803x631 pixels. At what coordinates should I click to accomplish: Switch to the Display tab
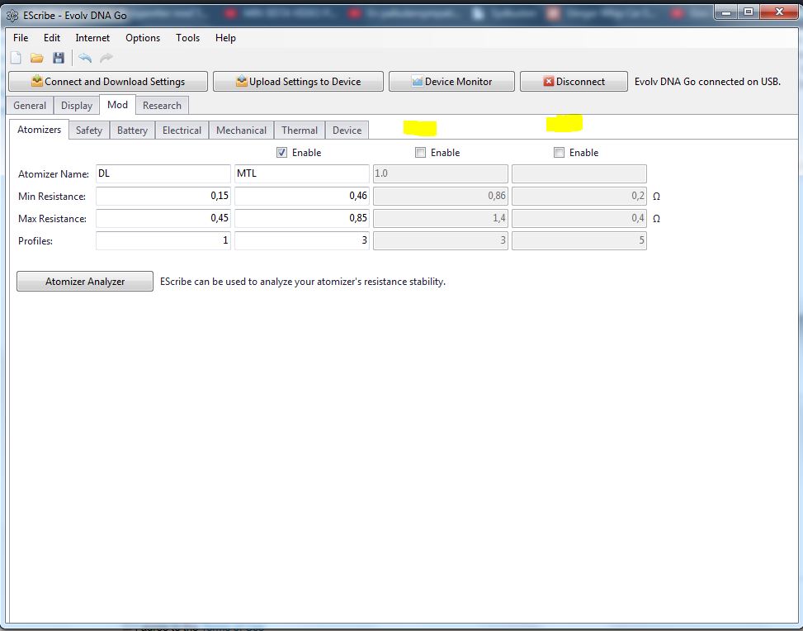point(76,106)
